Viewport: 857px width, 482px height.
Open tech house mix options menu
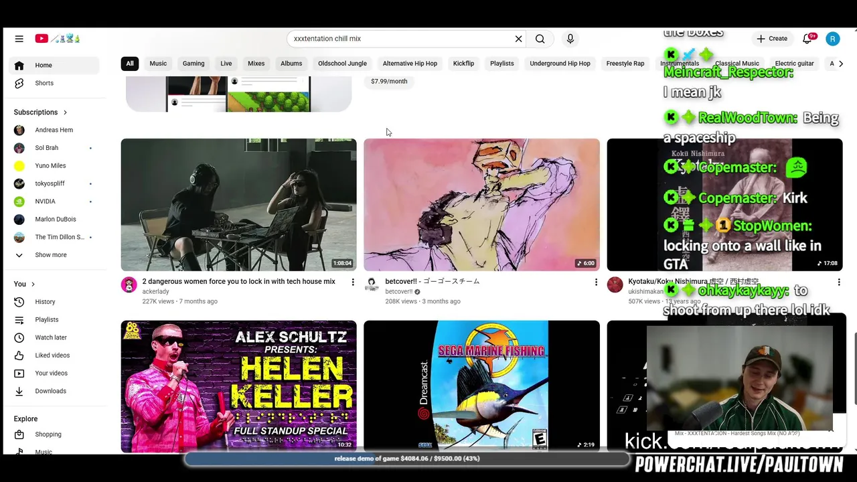pos(353,283)
